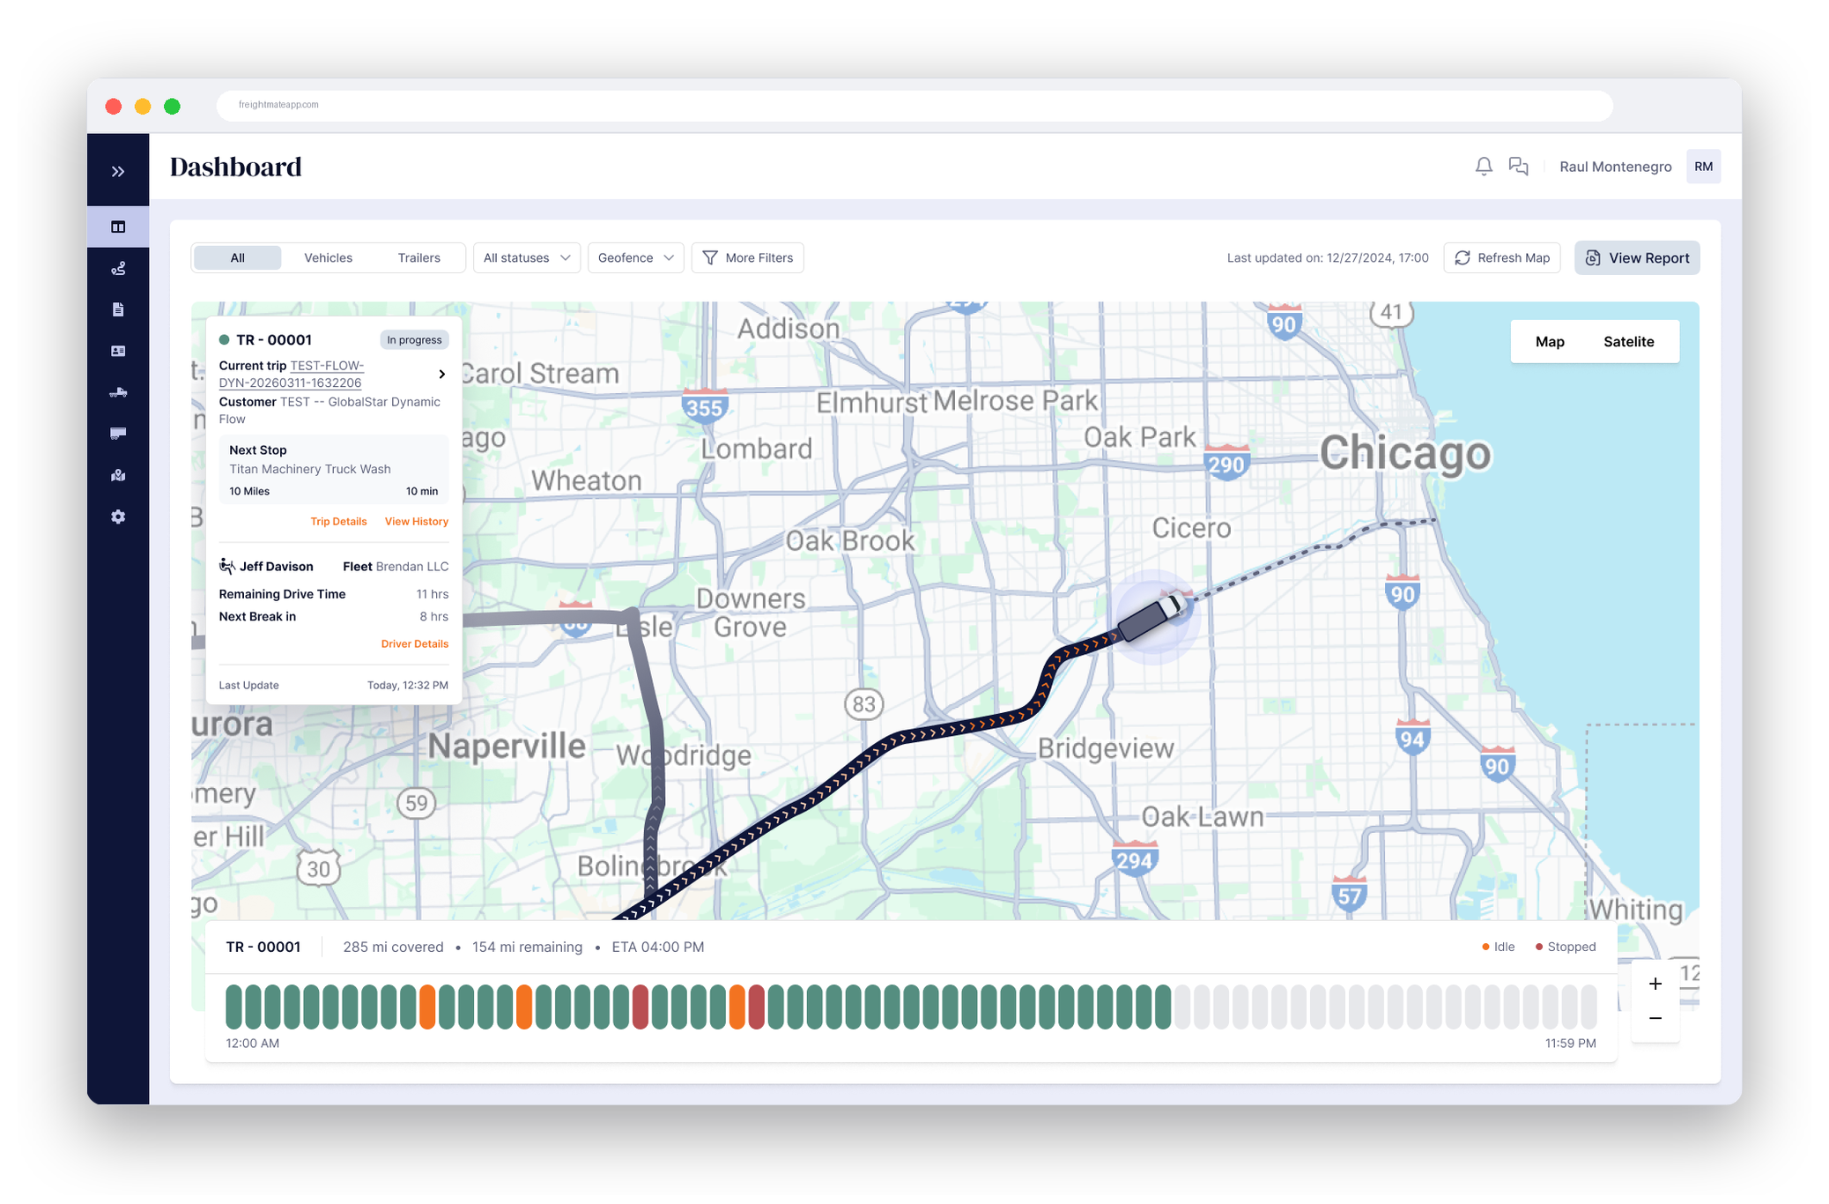Switch the map to Map view
The height and width of the screenshot is (1204, 1829).
1550,341
